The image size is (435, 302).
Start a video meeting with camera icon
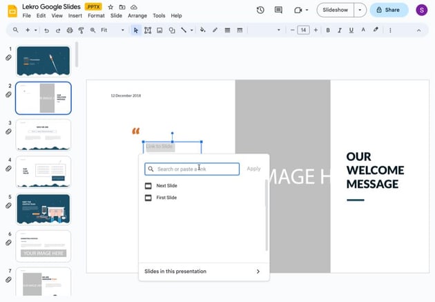pos(298,10)
